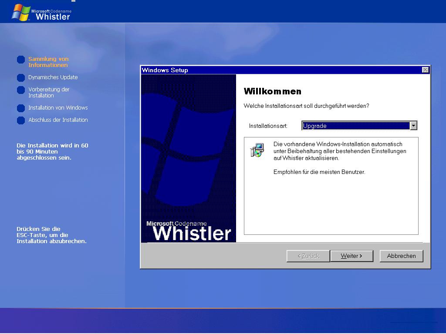
Task: Click 'Empfohlen für die meisten Benutzer' text
Action: tap(319, 172)
